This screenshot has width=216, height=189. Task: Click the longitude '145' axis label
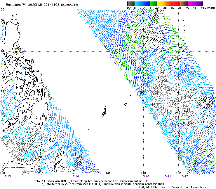click(178, 173)
